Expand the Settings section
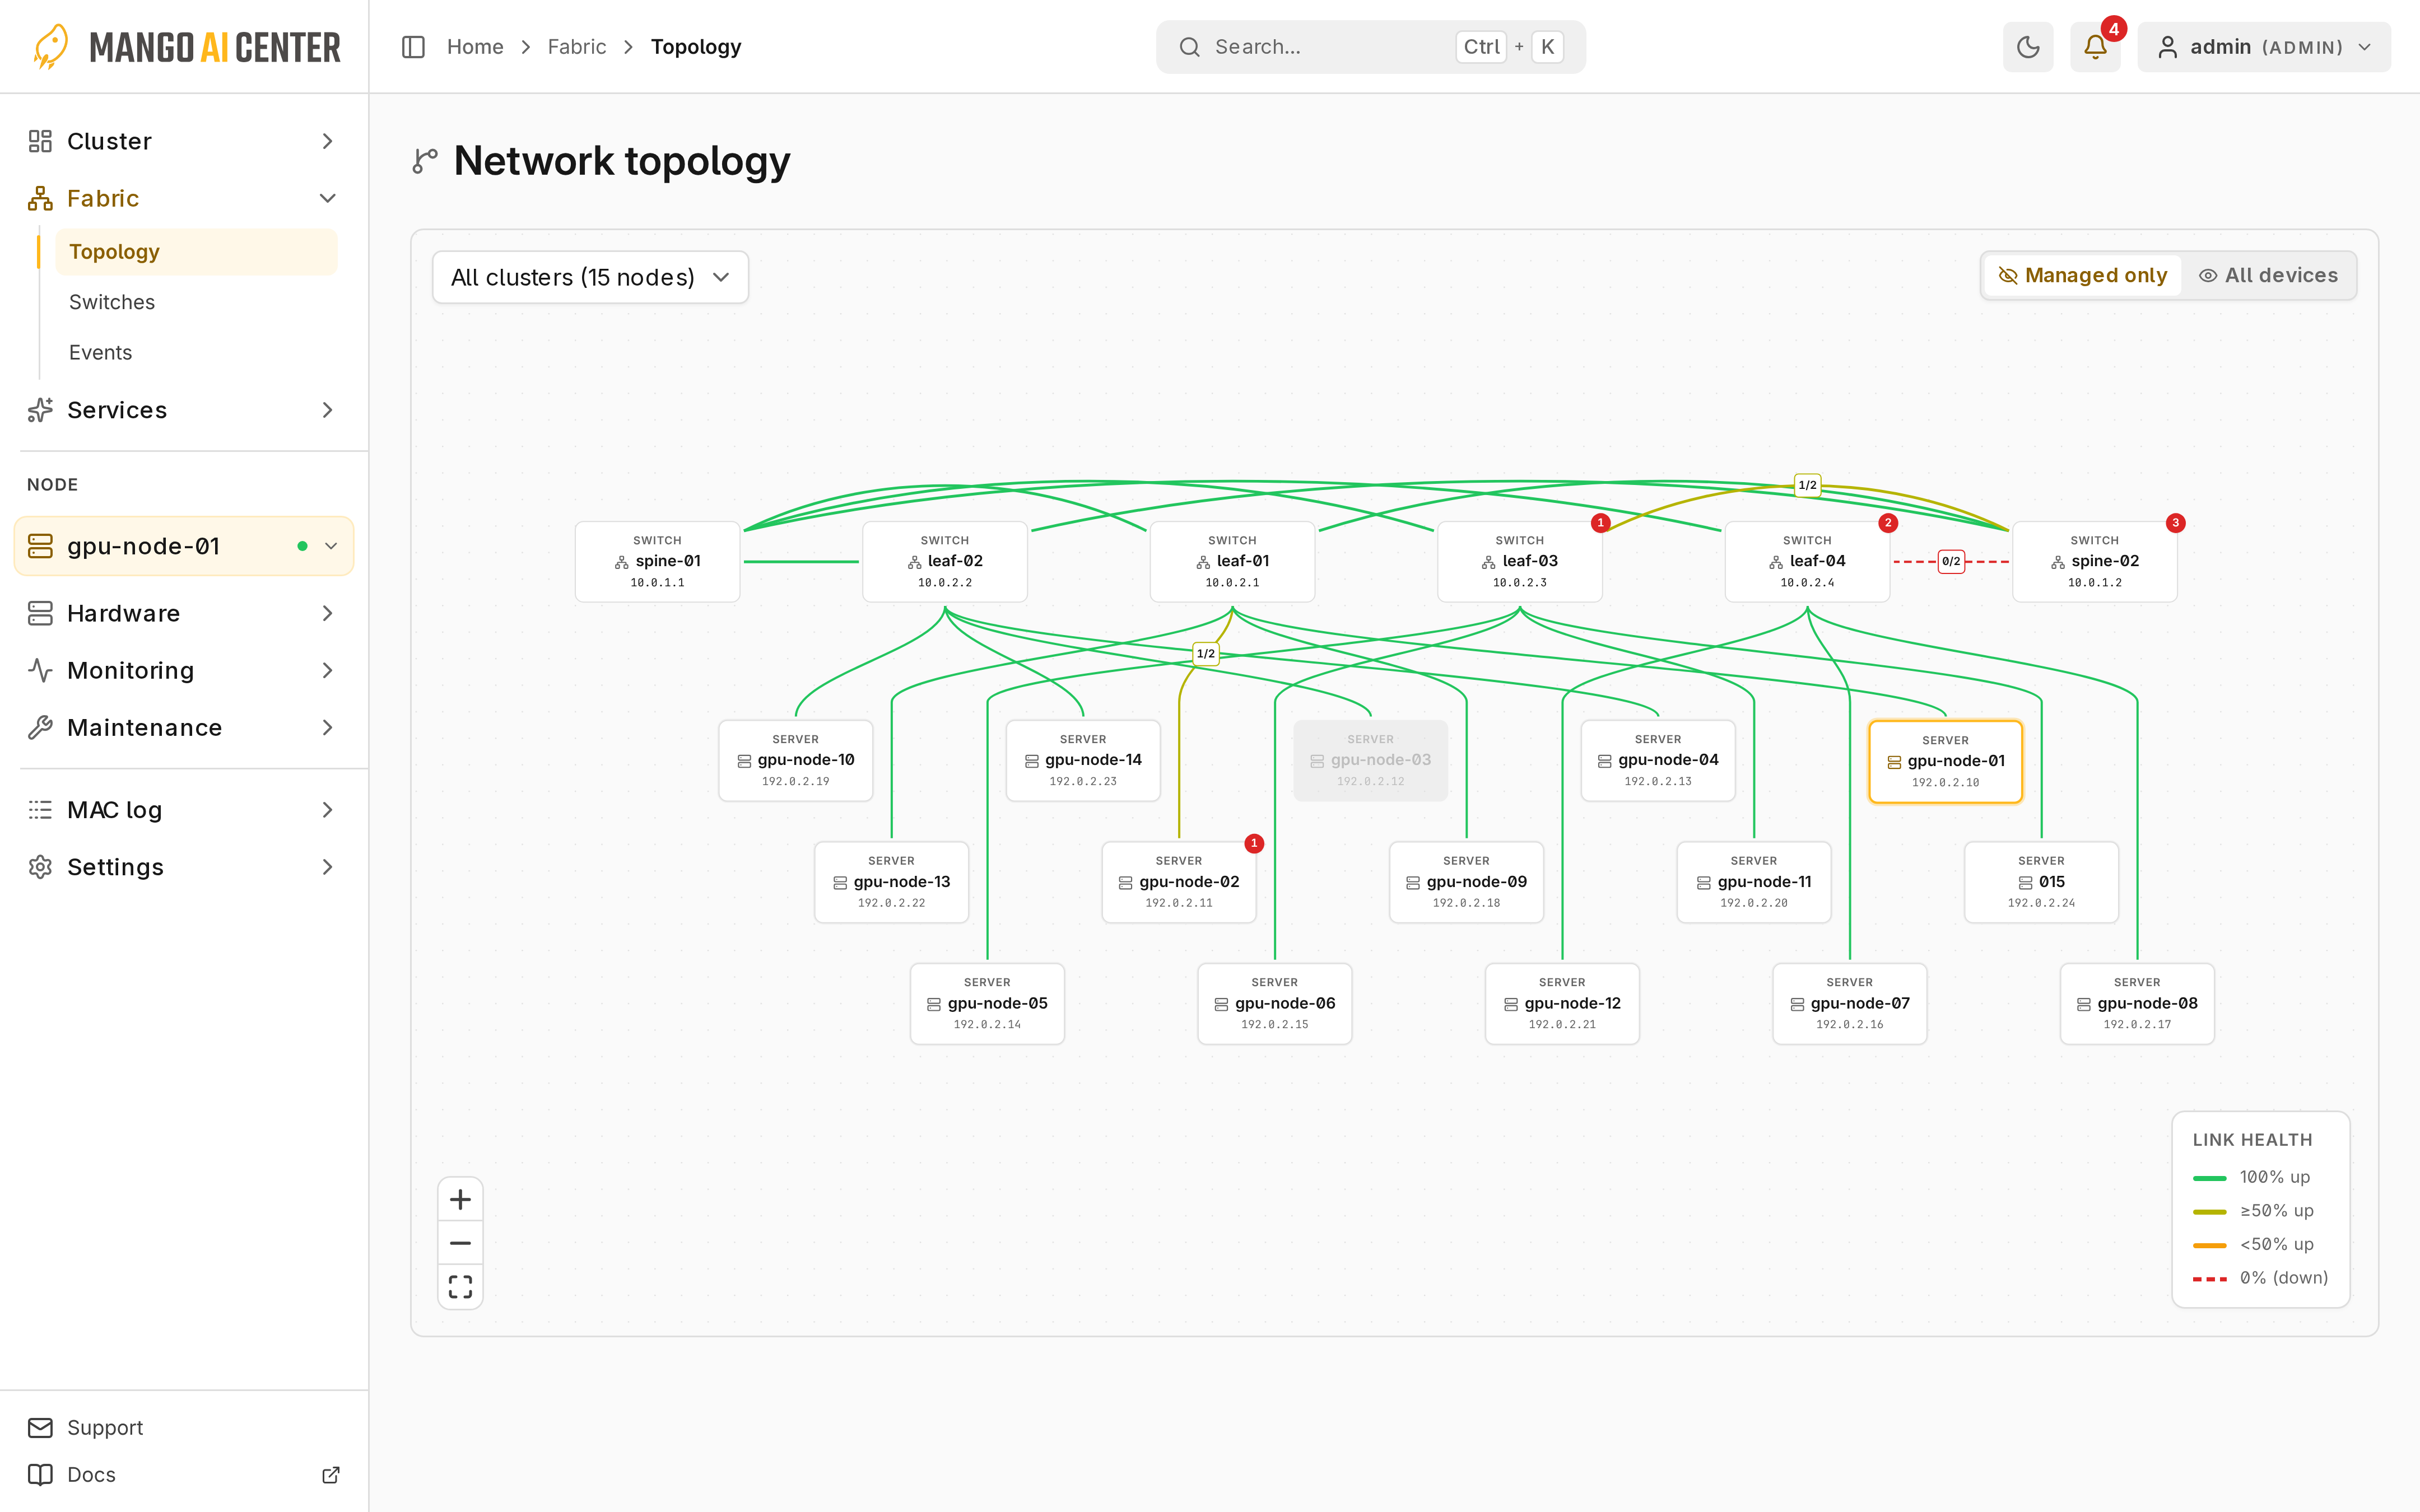Image resolution: width=2420 pixels, height=1512 pixels. 184,867
